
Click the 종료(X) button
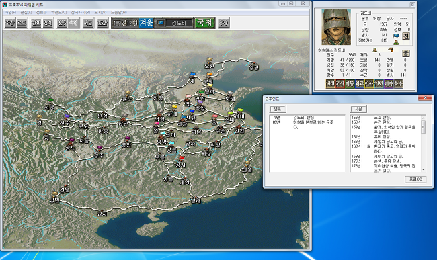(415, 179)
